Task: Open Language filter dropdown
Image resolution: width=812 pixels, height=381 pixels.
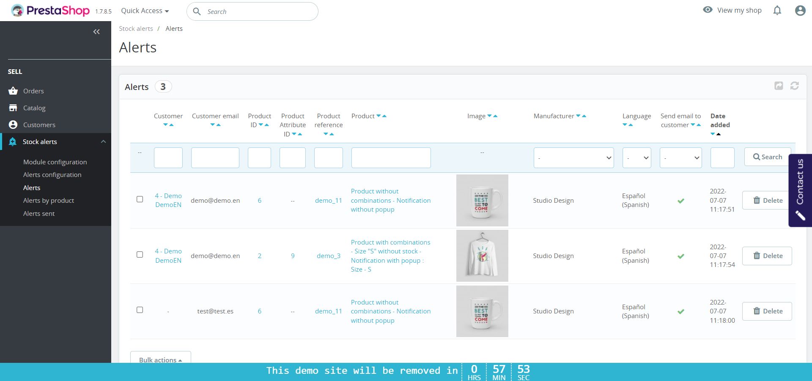Action: tap(636, 158)
